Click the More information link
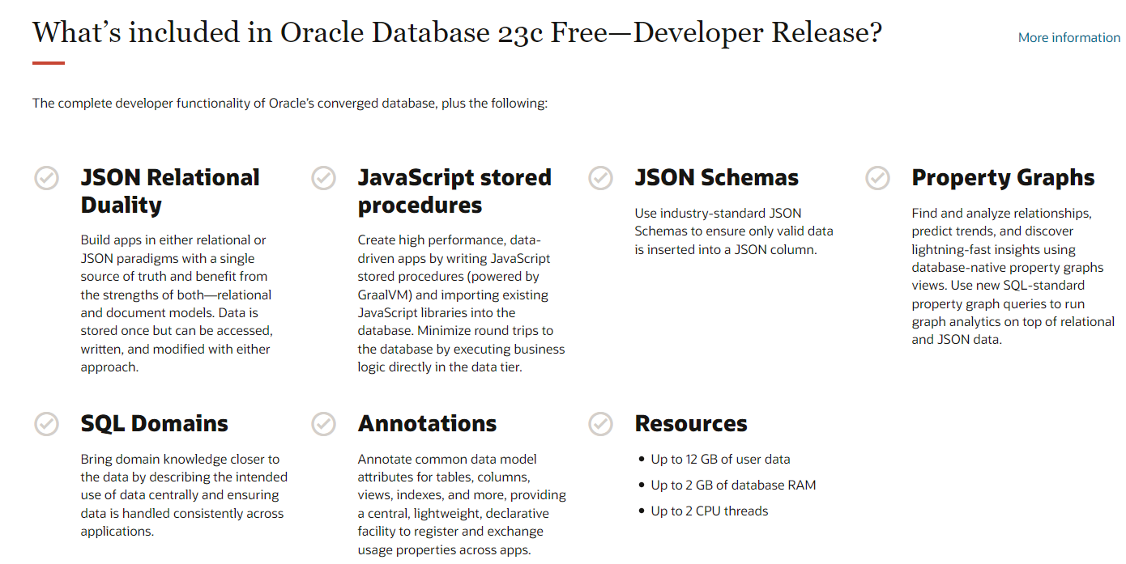Image resolution: width=1126 pixels, height=564 pixels. 1069,37
